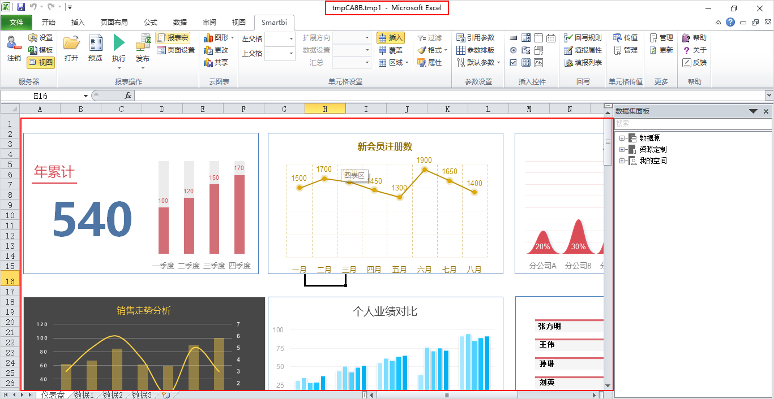Click the fx insert function icon

point(128,96)
